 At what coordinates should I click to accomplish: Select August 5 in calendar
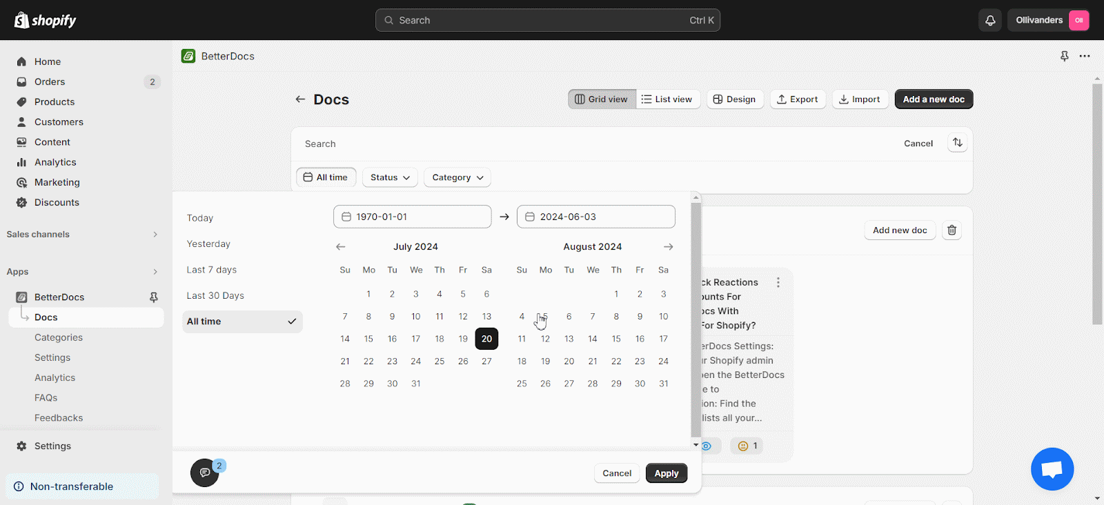(545, 317)
